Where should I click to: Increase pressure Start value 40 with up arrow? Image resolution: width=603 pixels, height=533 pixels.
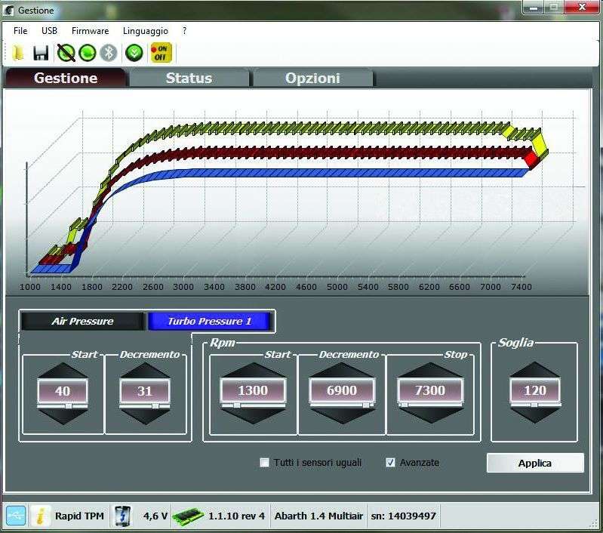pyautogui.click(x=63, y=371)
